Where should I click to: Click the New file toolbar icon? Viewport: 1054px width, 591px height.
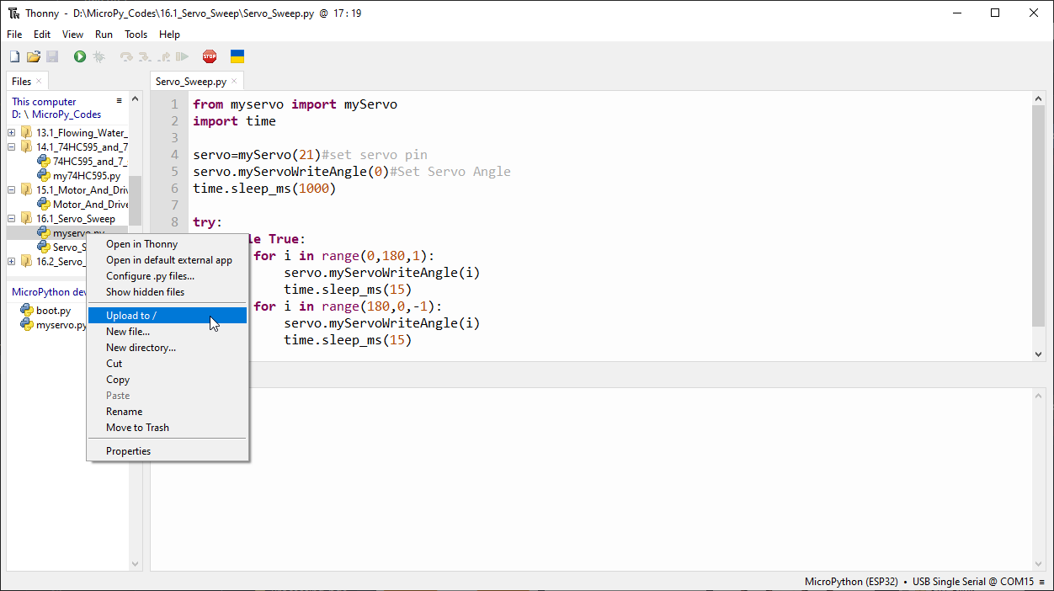pyautogui.click(x=14, y=56)
